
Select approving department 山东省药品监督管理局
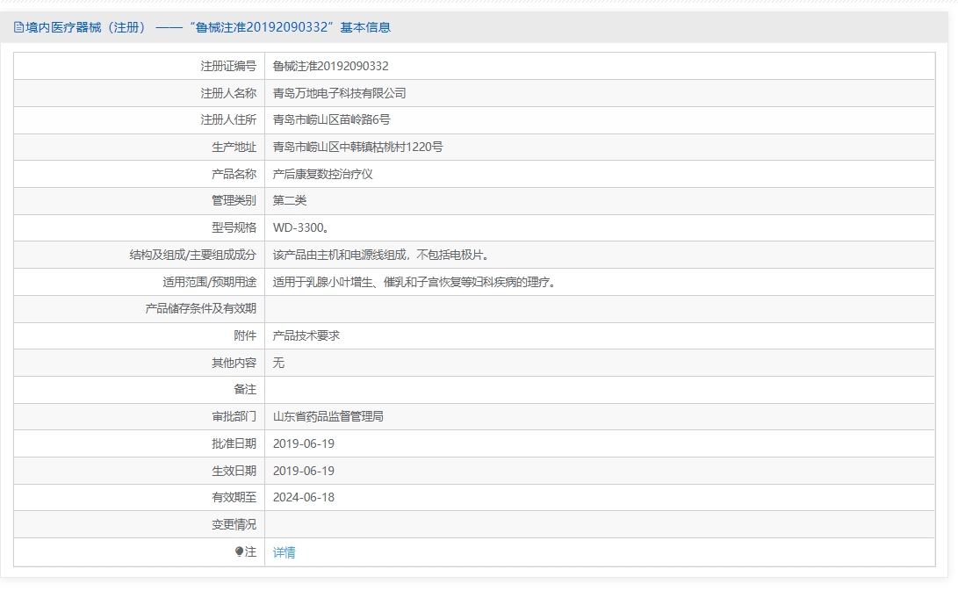(x=328, y=416)
